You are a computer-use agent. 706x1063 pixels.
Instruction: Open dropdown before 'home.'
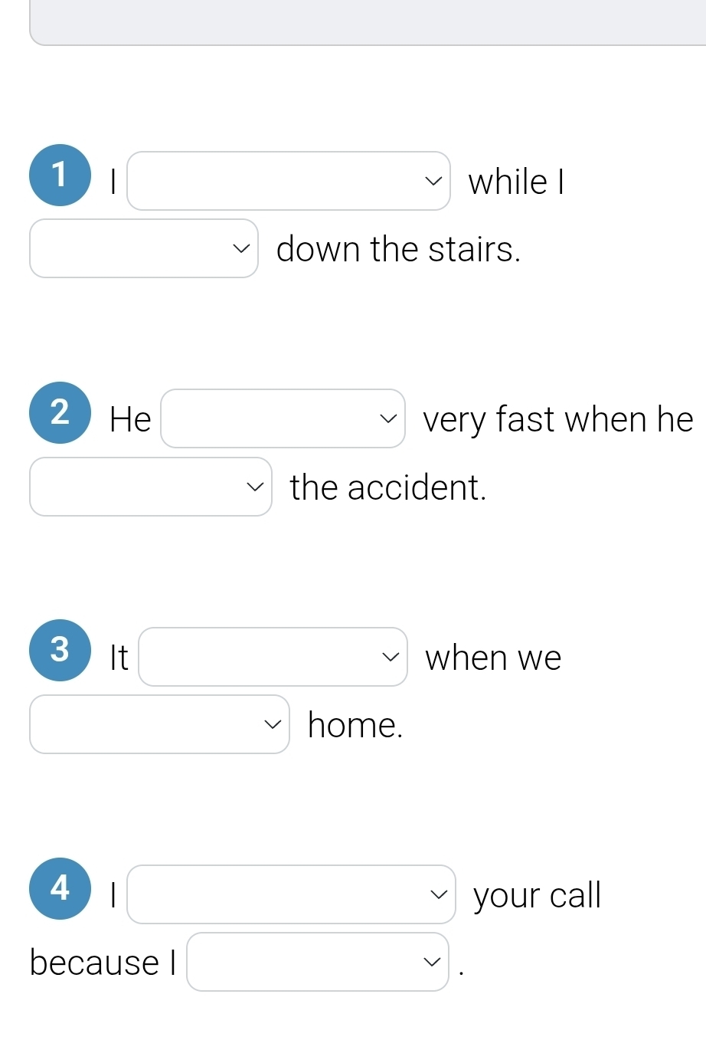(x=159, y=724)
